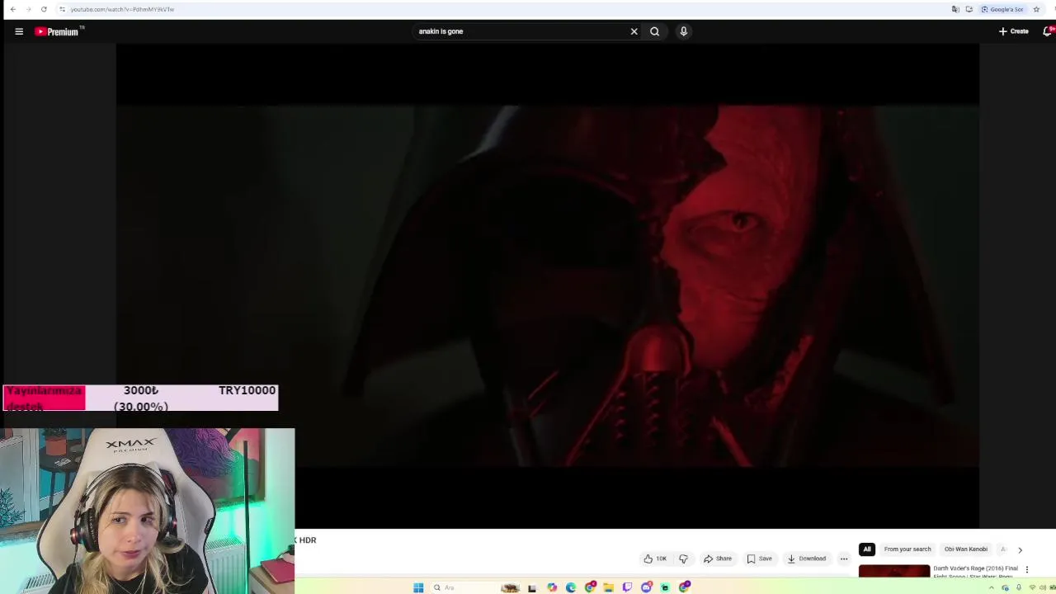Bookmark this page with the star
The height and width of the screenshot is (594, 1056).
tap(1036, 9)
